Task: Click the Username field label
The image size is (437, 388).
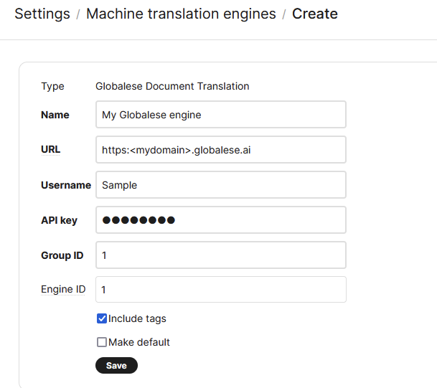Action: tap(66, 185)
